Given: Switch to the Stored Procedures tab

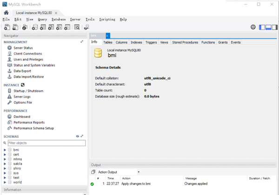Looking at the screenshot, I should pyautogui.click(x=185, y=42).
